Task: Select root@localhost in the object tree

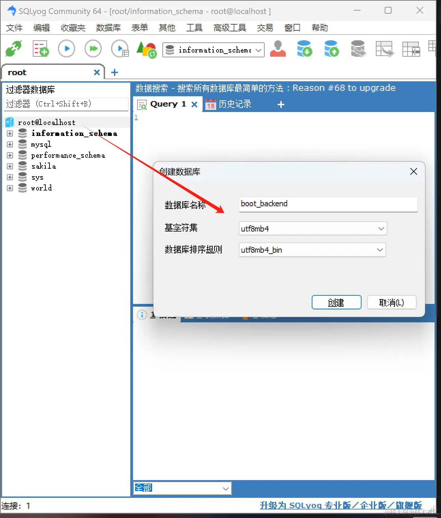Action: point(47,122)
